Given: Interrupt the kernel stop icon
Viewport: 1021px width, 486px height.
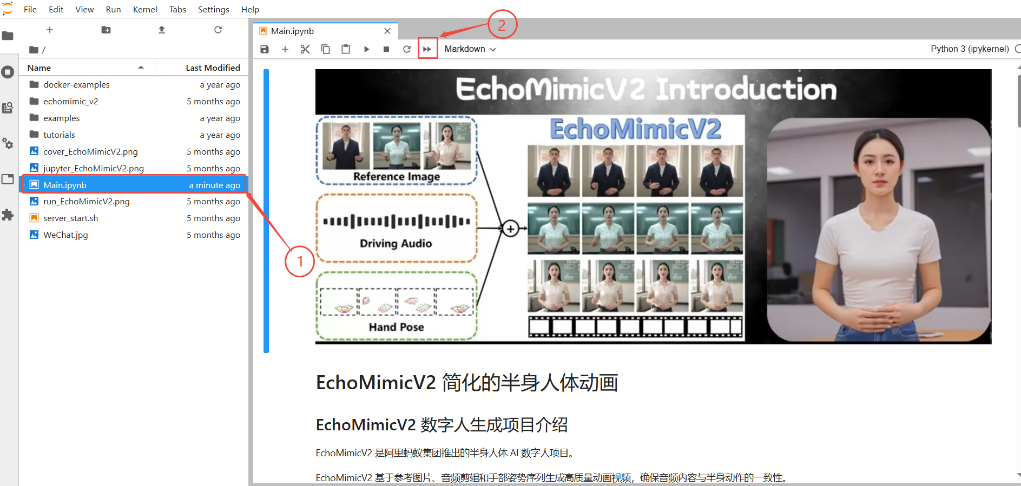Looking at the screenshot, I should 386,49.
